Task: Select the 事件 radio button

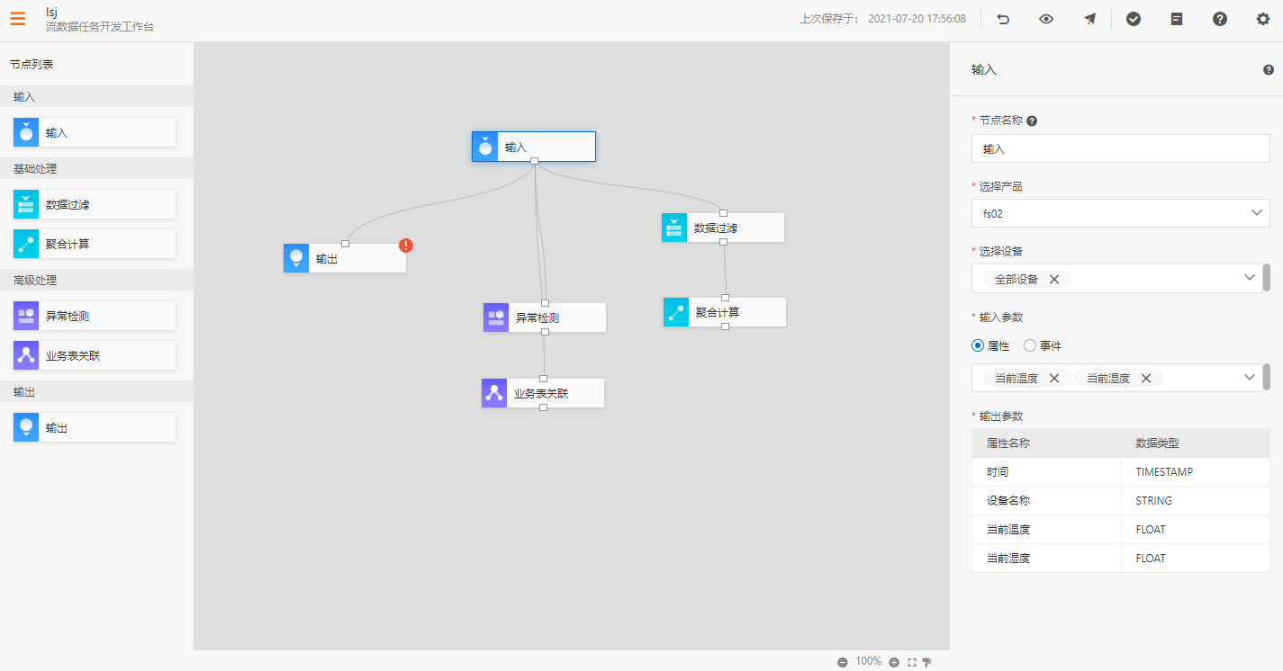Action: click(x=1030, y=345)
